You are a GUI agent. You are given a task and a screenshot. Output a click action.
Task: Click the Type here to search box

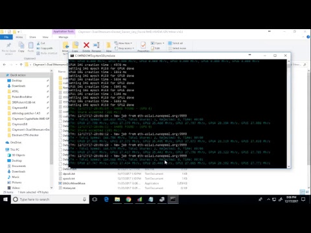pyautogui.click(x=50, y=199)
